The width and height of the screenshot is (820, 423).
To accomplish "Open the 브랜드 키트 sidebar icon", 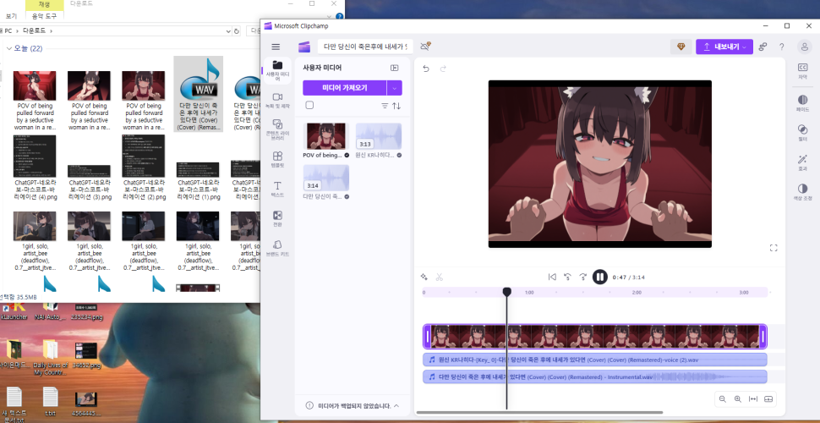I will pos(277,248).
